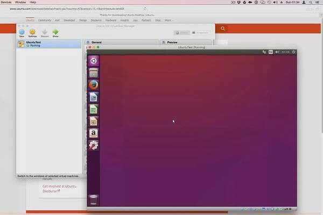Open LibreOffice Impress from the launcher
The height and width of the screenshot is (215, 323).
94,121
